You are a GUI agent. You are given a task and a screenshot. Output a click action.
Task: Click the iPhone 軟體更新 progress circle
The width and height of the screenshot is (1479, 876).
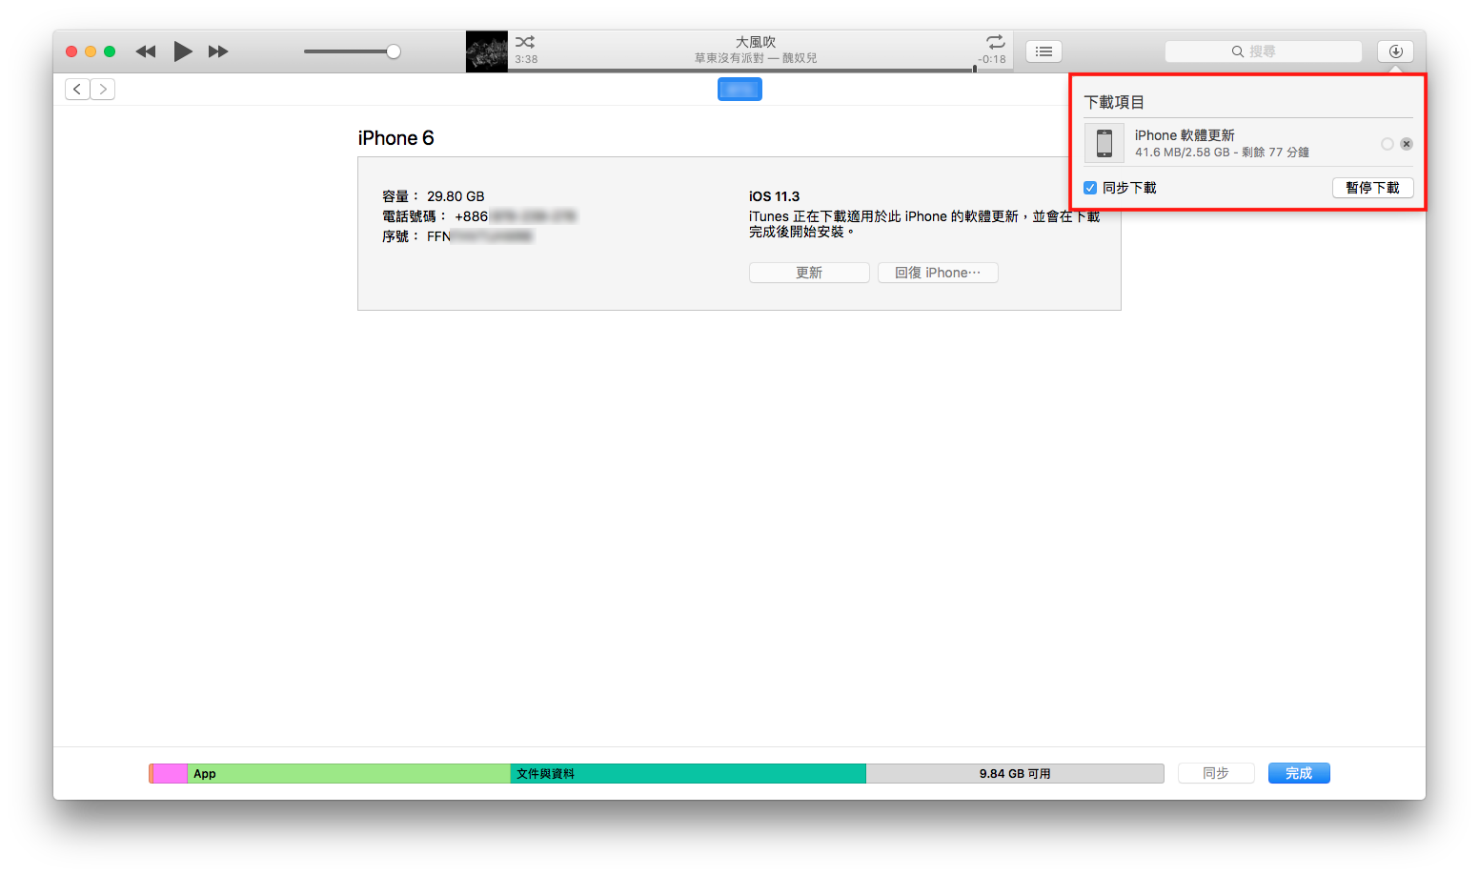pos(1388,144)
